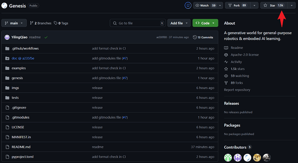Viewport: 298px width, 163px height.
Task: Open YilingQiao's avatar next to latest commit
Action: (x=7, y=37)
